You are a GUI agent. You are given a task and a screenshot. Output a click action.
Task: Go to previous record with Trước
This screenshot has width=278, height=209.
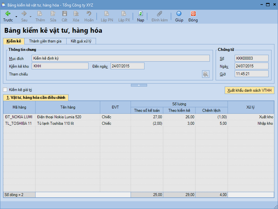pyautogui.click(x=8, y=16)
